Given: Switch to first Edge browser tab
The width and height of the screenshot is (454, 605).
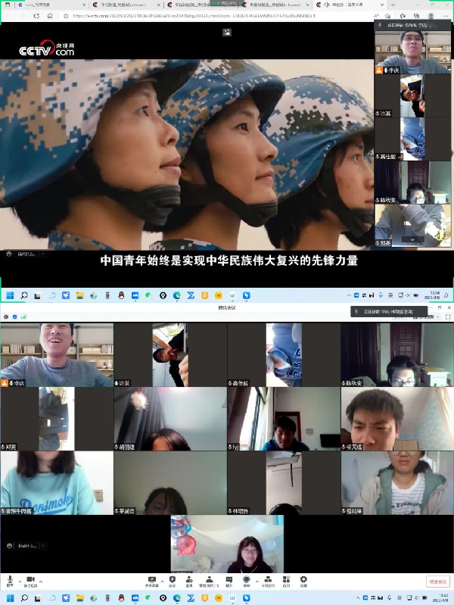Looking at the screenshot, I should [50, 5].
